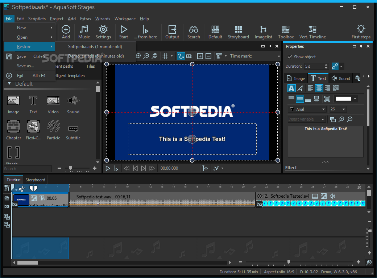Click zoom to fit icon in layout designer
The height and width of the screenshot is (278, 377).
155,56
